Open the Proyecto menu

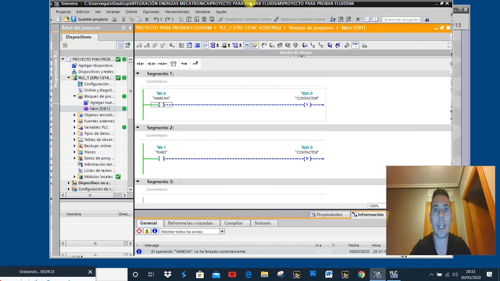coord(63,12)
